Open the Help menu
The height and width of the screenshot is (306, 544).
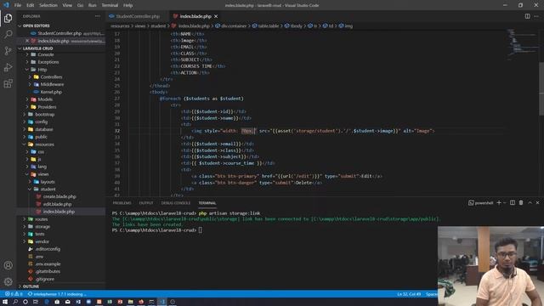tap(128, 5)
